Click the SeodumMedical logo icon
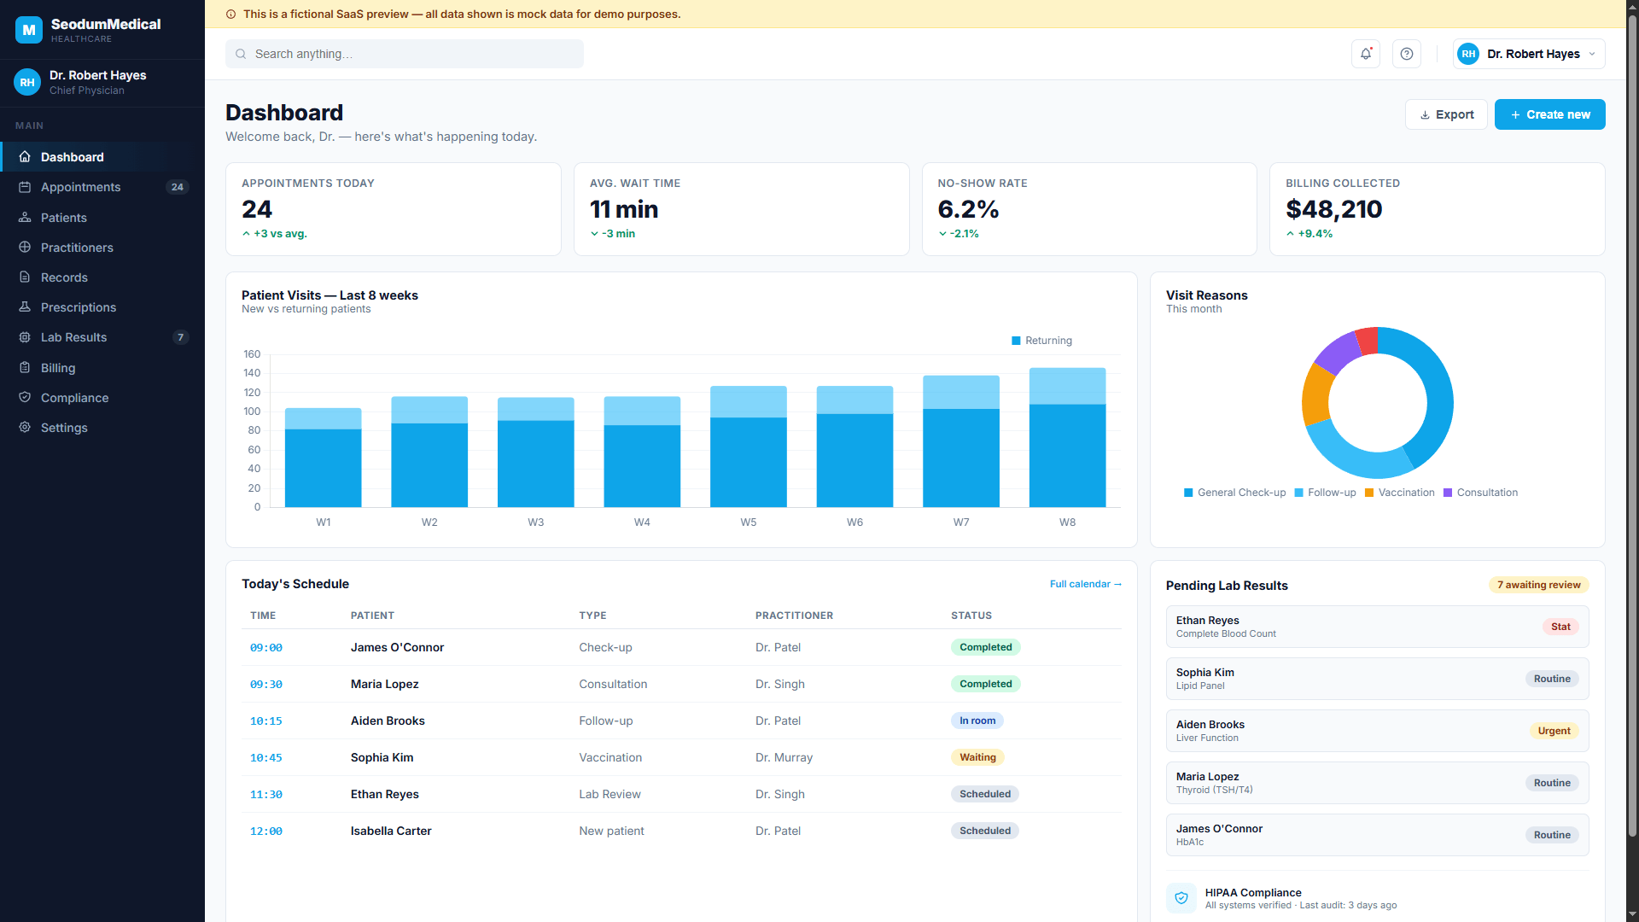 [x=29, y=30]
